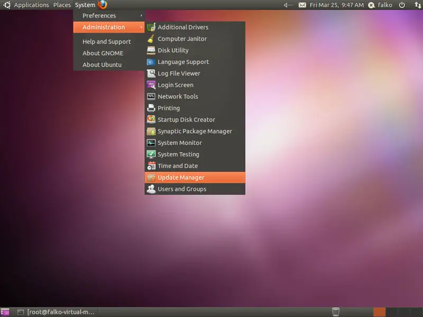The image size is (423, 317).
Task: Click the Computer Janitor broom icon
Action: click(x=151, y=39)
